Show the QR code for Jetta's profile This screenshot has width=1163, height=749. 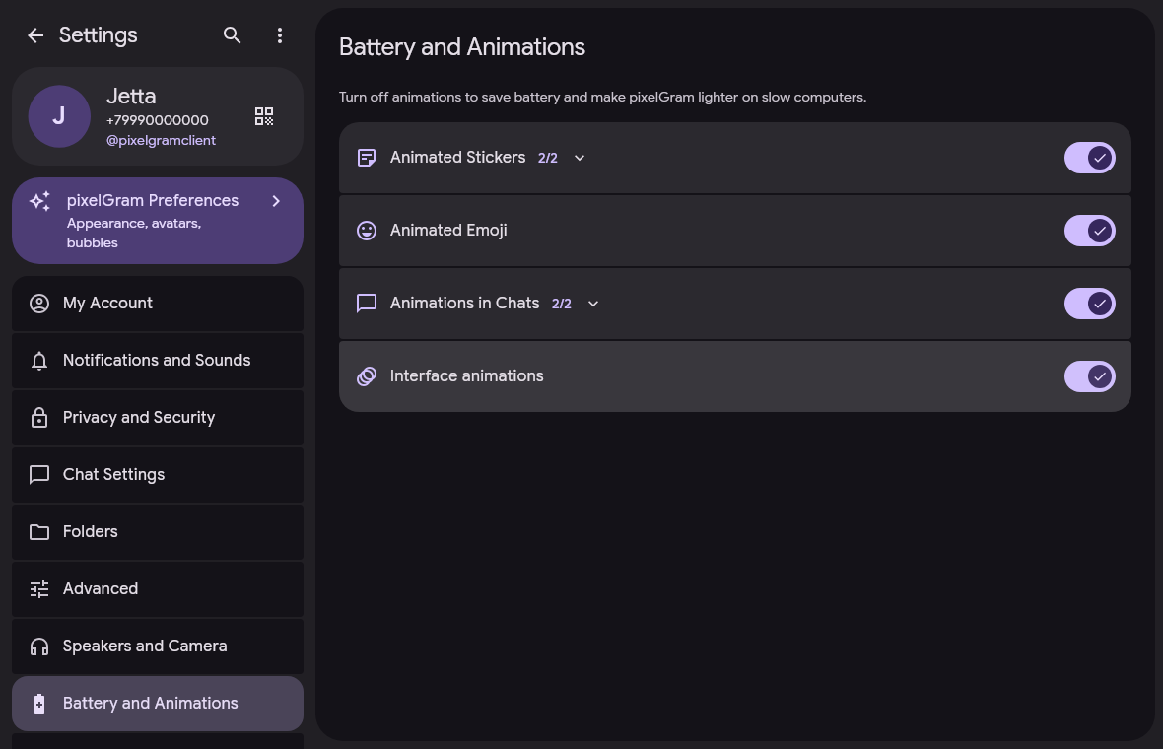264,116
